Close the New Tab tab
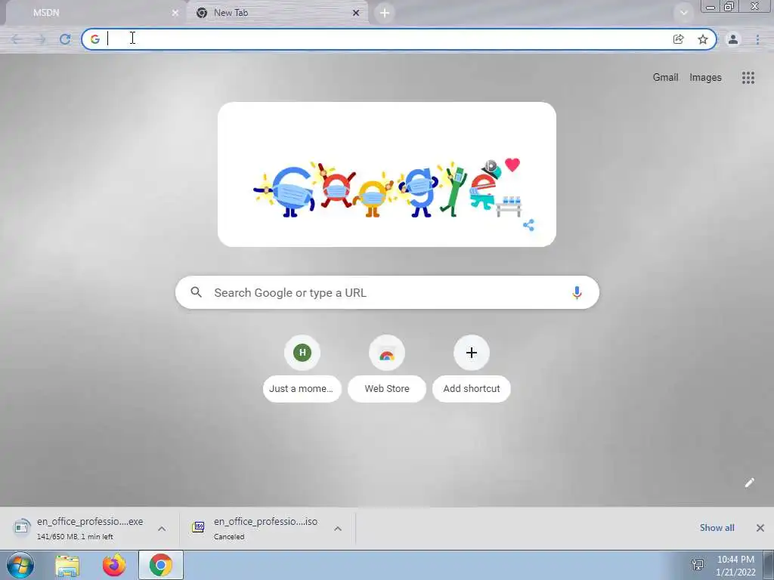Image resolution: width=774 pixels, height=580 pixels. click(x=355, y=13)
